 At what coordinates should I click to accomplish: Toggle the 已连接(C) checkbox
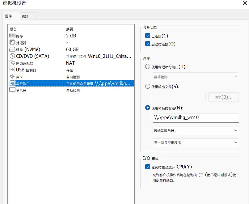tap(148, 36)
